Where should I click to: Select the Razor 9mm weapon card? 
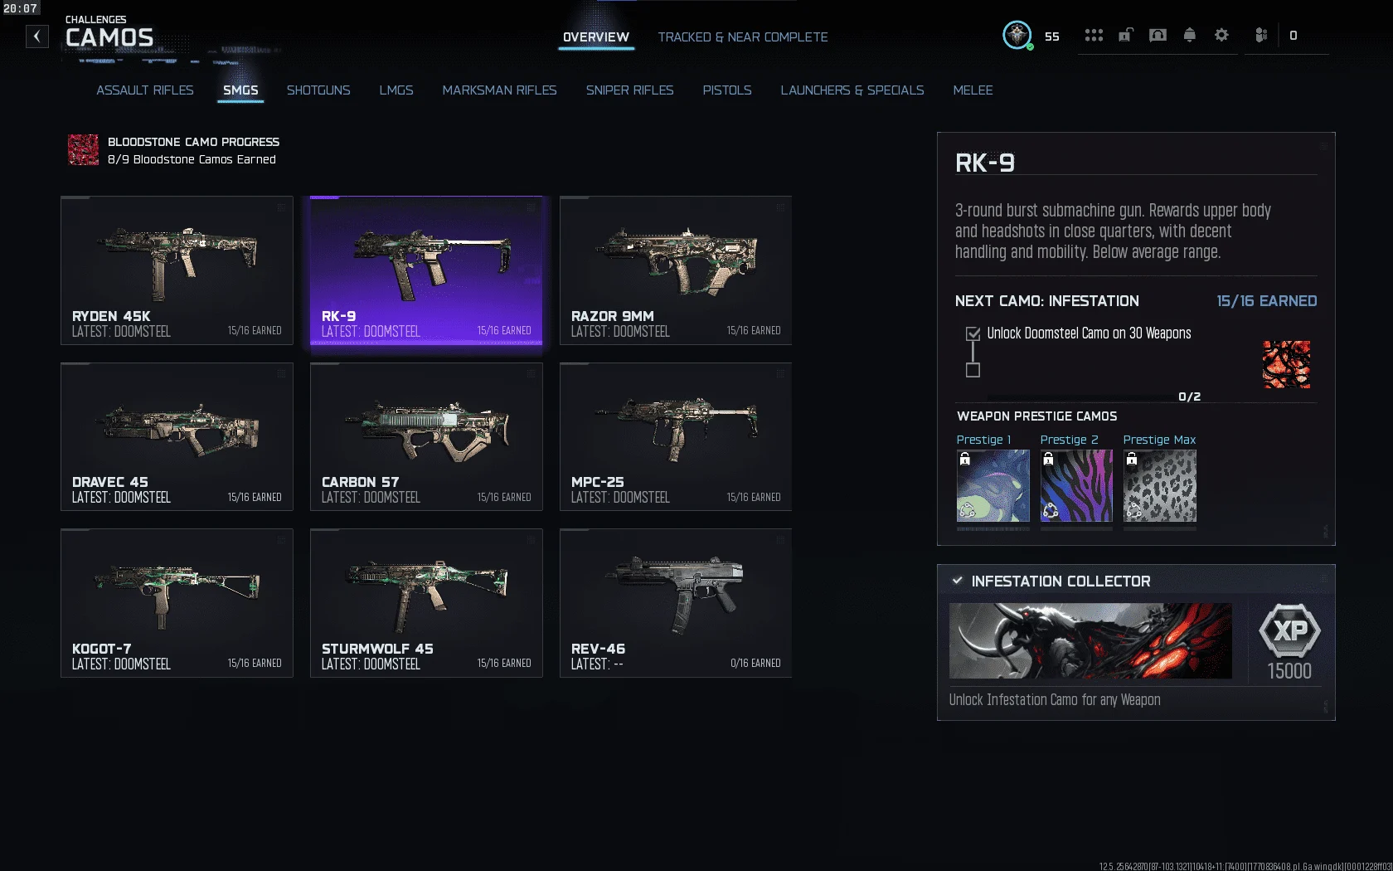pyautogui.click(x=676, y=270)
